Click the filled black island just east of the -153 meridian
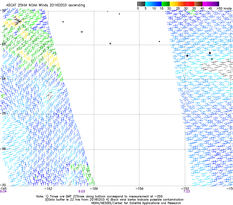Image resolution: width=233 pixels, height=205 pixels. pos(187,56)
